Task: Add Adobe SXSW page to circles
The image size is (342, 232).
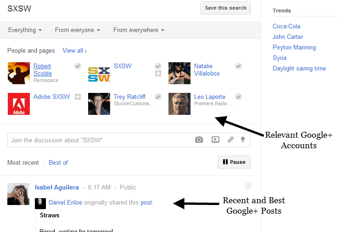Action: point(78,97)
